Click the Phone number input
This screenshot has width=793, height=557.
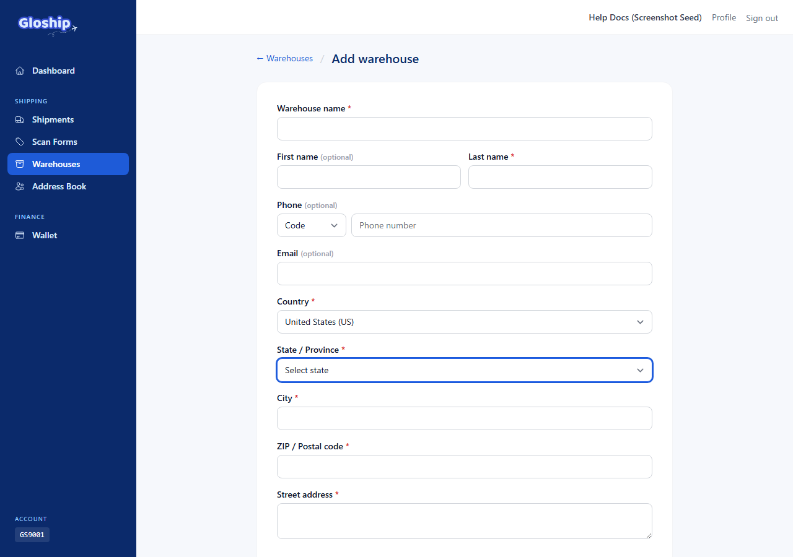pyautogui.click(x=502, y=225)
